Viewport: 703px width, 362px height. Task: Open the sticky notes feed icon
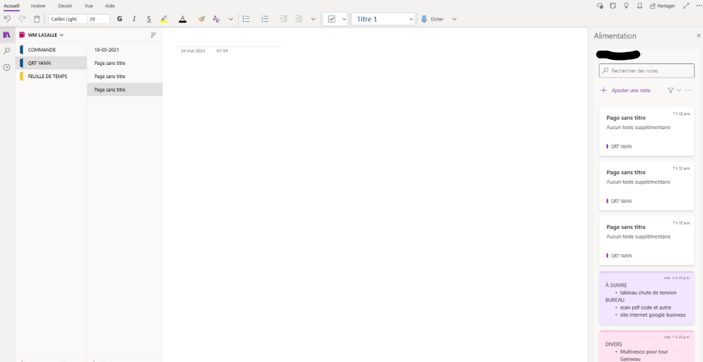[x=613, y=6]
